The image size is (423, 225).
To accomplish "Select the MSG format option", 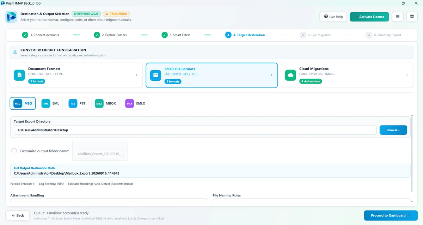I will point(23,104).
